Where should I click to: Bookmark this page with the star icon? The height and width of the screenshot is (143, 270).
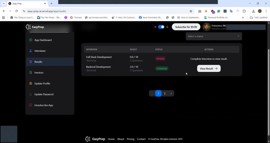pos(191,11)
